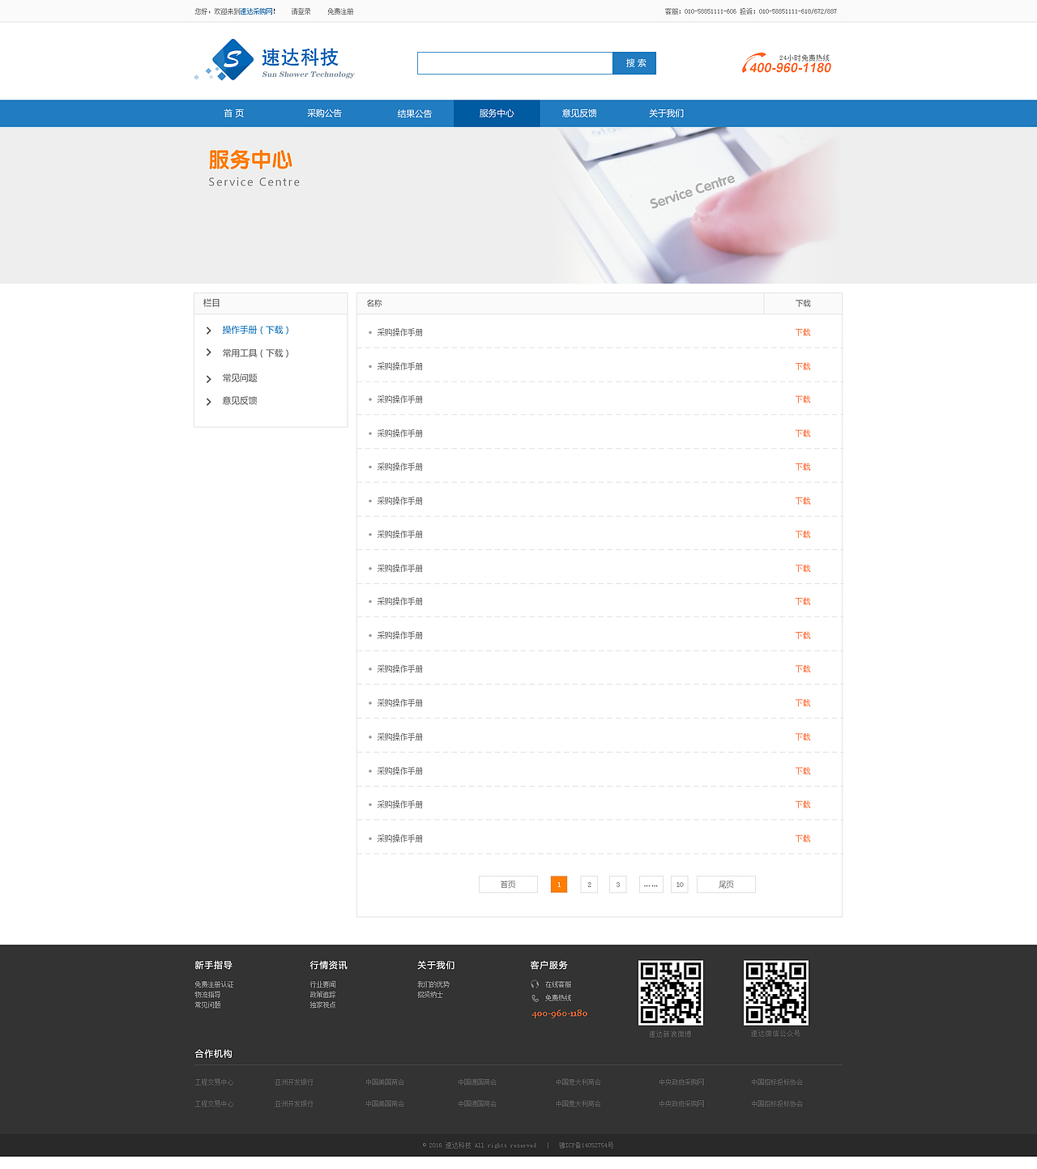1037x1169 pixels.
Task: Switch to the 采购公告 navigation tab
Action: coord(324,113)
